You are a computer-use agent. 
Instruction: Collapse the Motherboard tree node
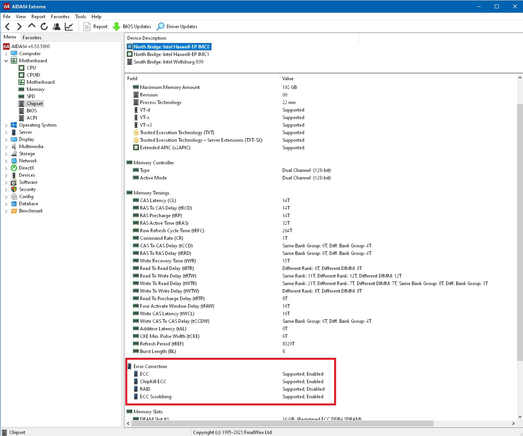click(x=6, y=61)
